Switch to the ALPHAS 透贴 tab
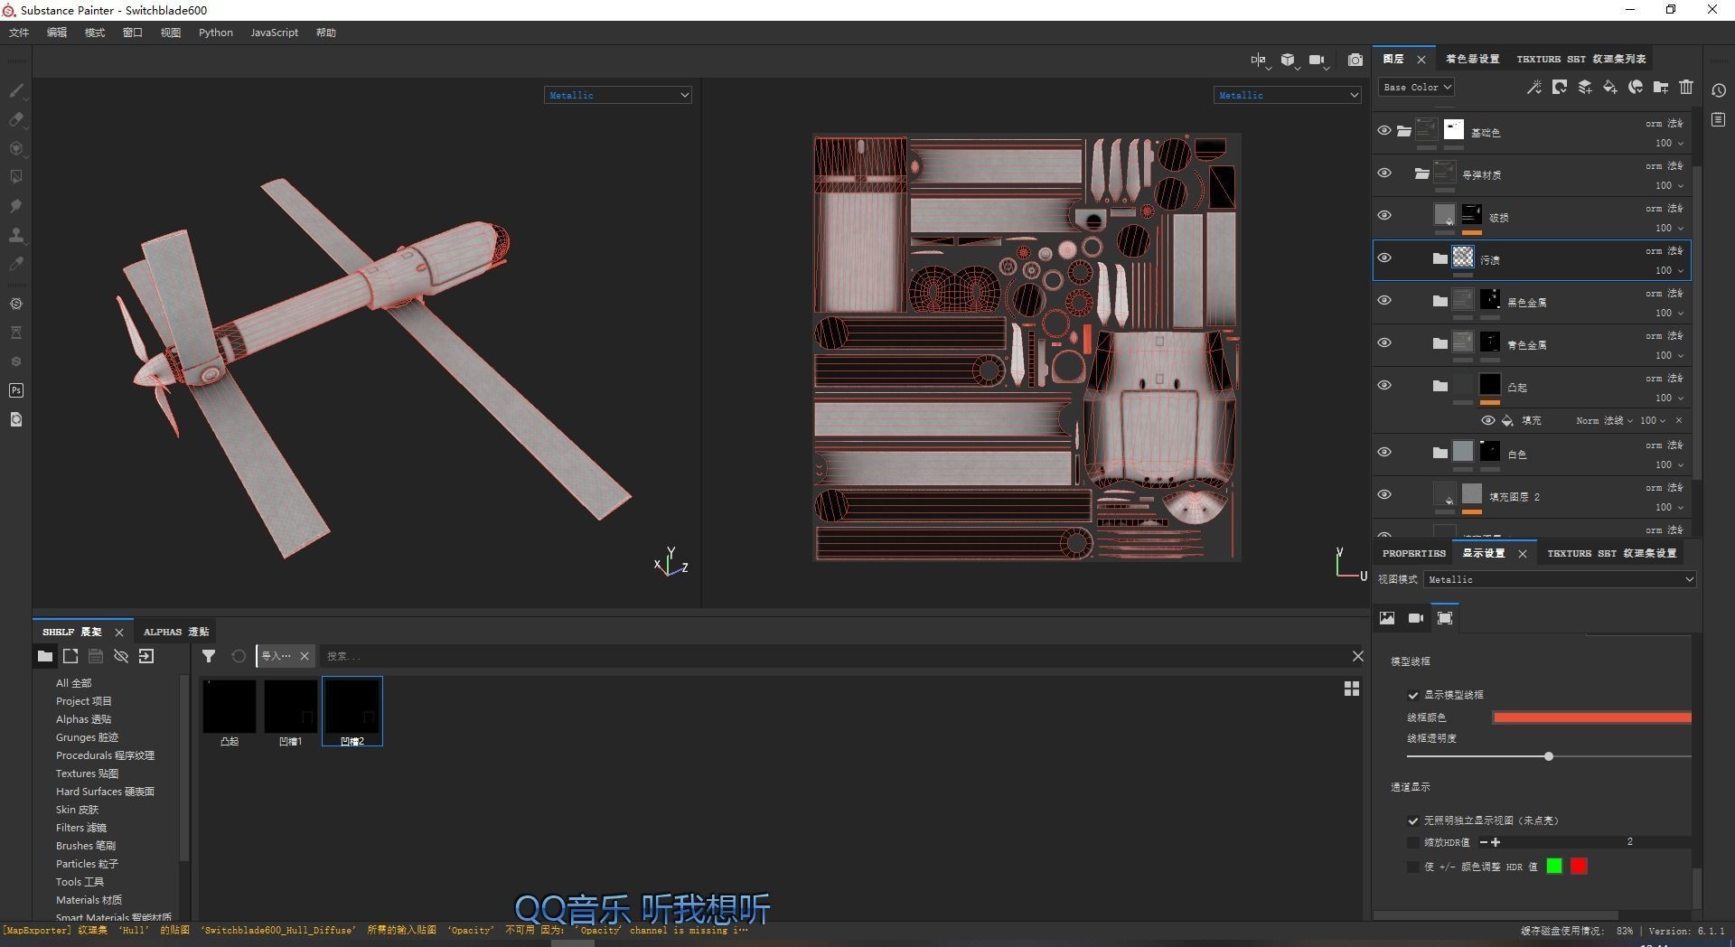 (x=176, y=632)
